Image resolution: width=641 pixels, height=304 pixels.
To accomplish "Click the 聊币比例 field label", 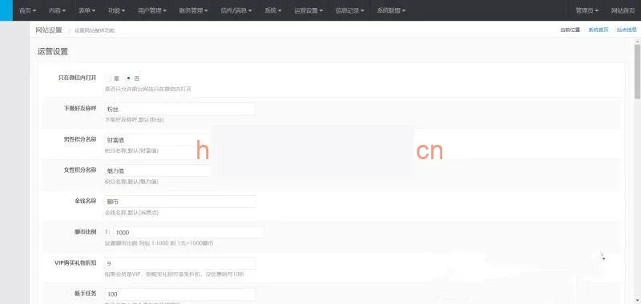I will pos(86,232).
